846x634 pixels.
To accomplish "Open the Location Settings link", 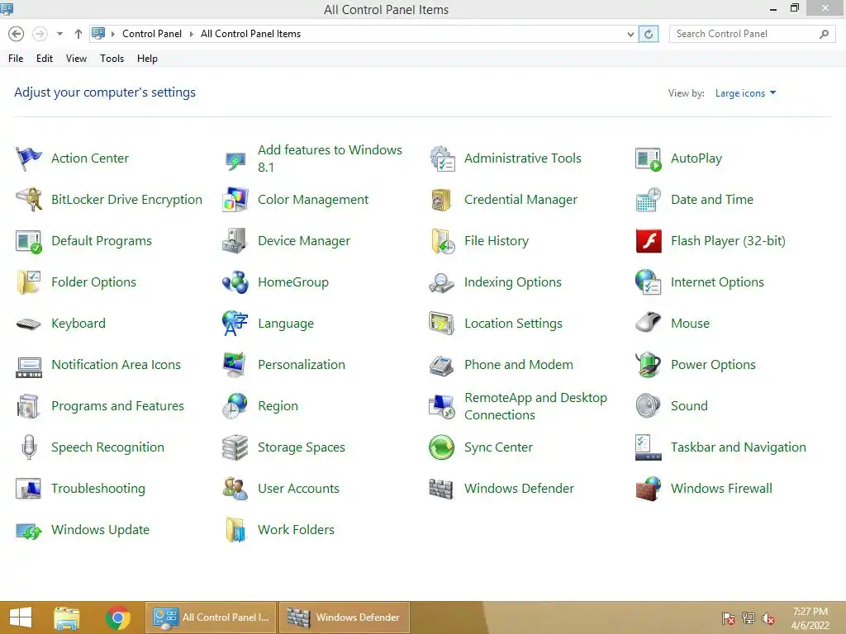I will (x=513, y=324).
